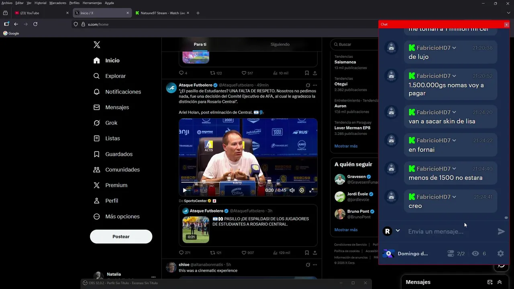This screenshot has height=289, width=514.
Task: Switch to Natsune97 Stream tab
Action: coord(162,13)
